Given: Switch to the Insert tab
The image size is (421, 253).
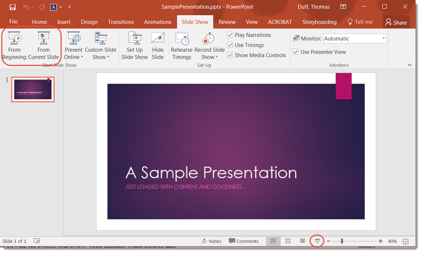Looking at the screenshot, I should pyautogui.click(x=64, y=22).
